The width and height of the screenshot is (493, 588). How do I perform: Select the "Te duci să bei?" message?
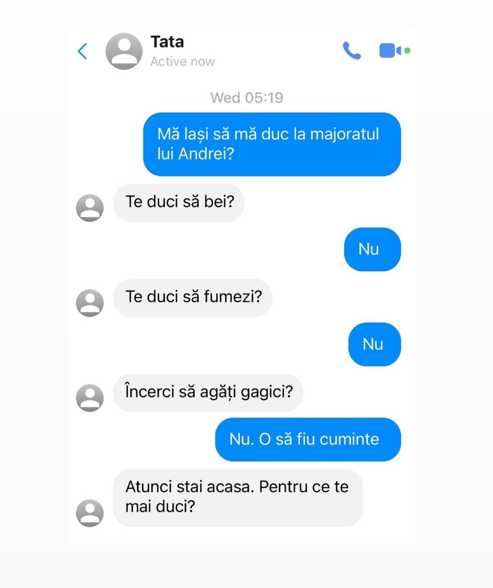(x=179, y=202)
